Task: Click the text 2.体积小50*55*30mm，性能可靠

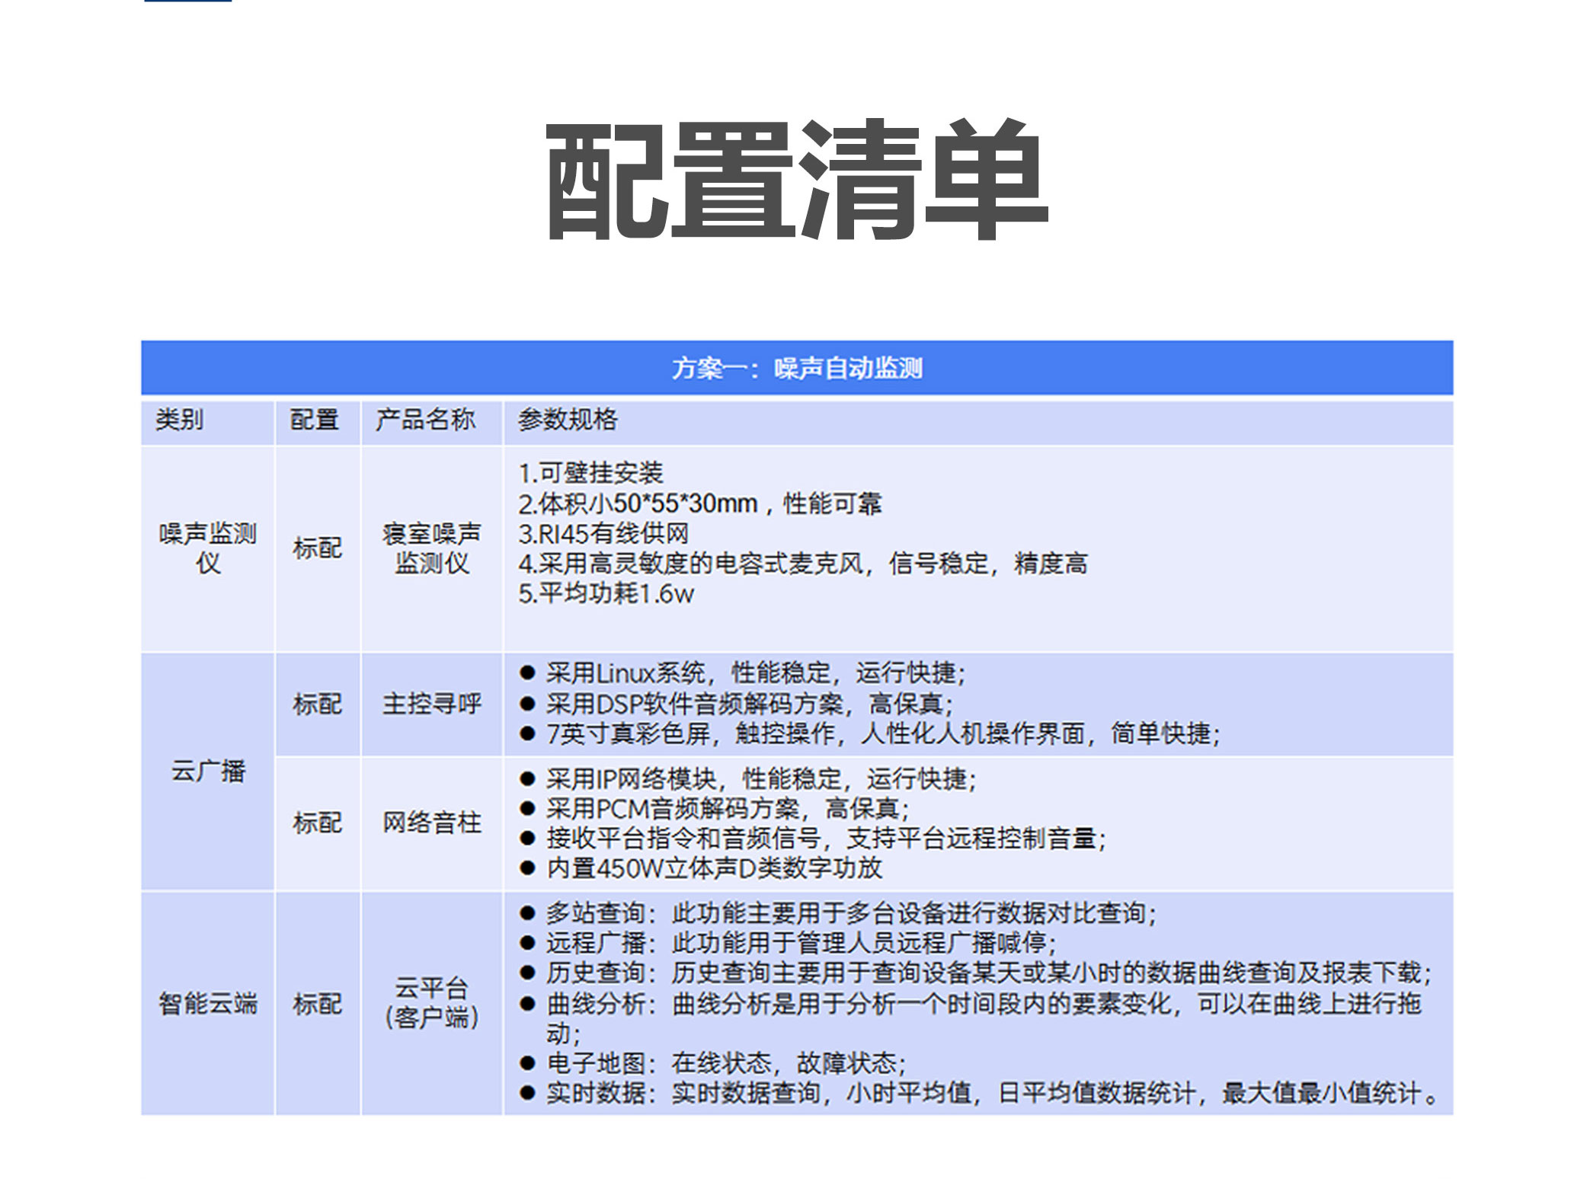Action: click(x=699, y=503)
